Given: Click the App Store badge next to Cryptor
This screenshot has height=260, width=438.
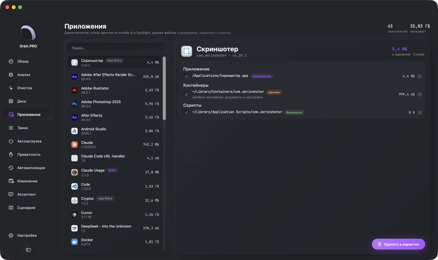Looking at the screenshot, I should click(x=105, y=198).
